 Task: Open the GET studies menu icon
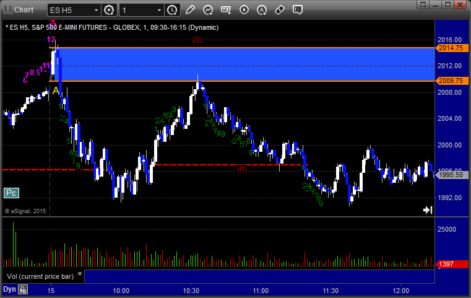coord(226,10)
